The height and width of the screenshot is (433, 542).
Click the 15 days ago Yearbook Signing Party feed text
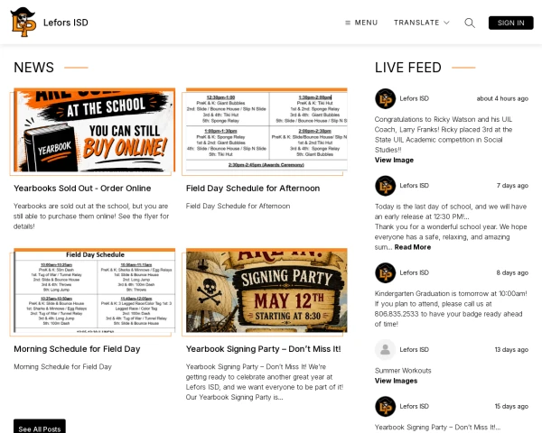coord(437,427)
